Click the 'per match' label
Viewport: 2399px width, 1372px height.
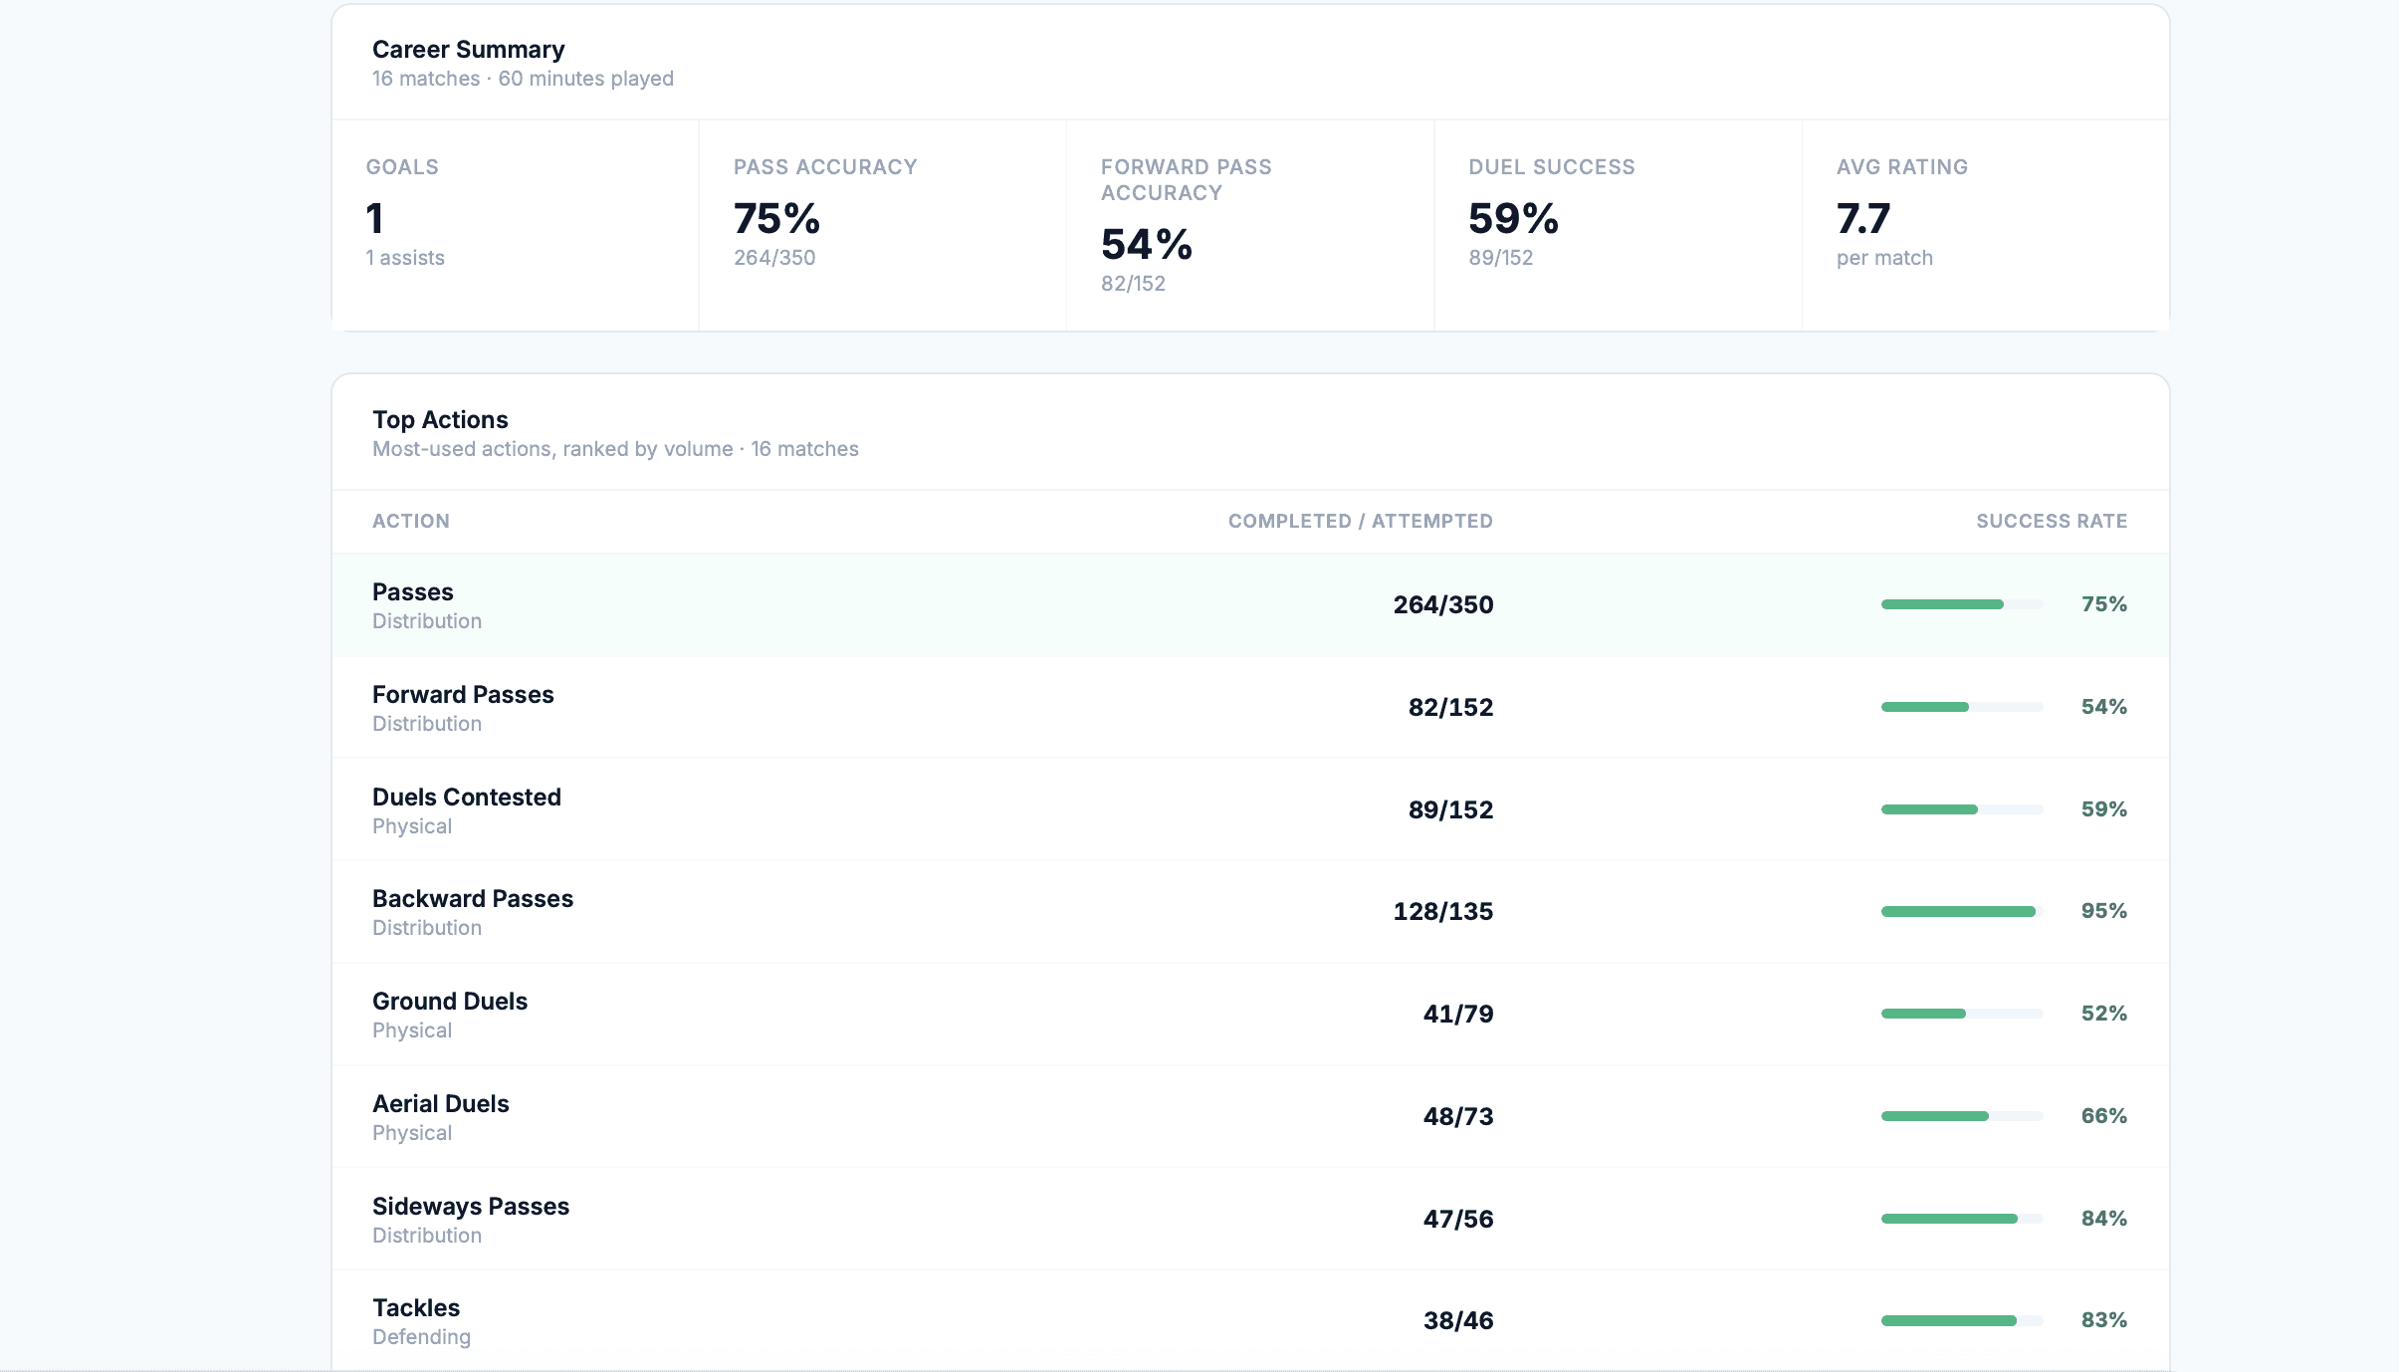[x=1884, y=258]
